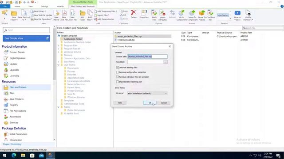The width and height of the screenshot is (284, 159).
Task: Click the New JSON File icon
Action: [x=72, y=15]
